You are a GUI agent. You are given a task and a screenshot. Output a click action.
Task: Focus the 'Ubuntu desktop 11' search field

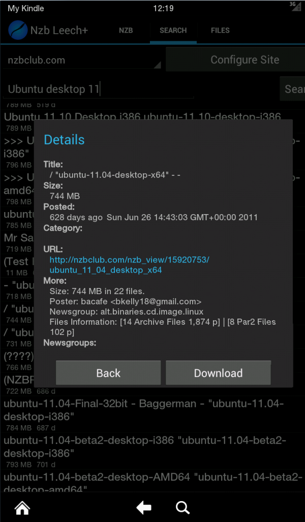98,89
